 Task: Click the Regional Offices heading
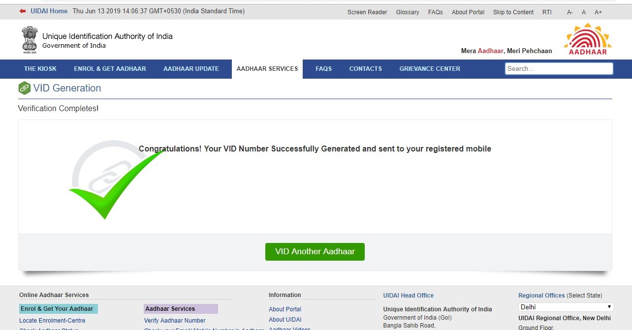pyautogui.click(x=541, y=296)
